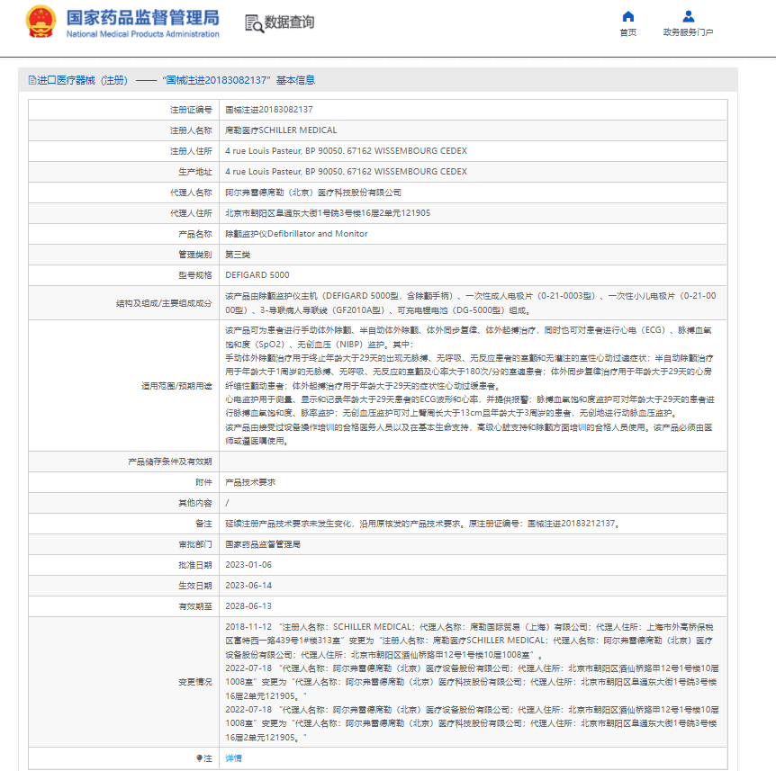Click the 批准日期 label
Viewport: 776px width, 771px height.
tap(195, 565)
